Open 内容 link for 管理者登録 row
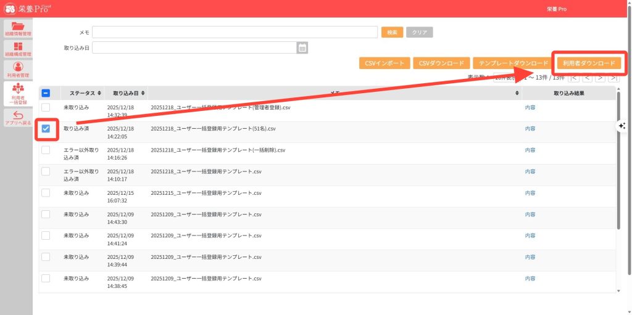 [x=530, y=107]
